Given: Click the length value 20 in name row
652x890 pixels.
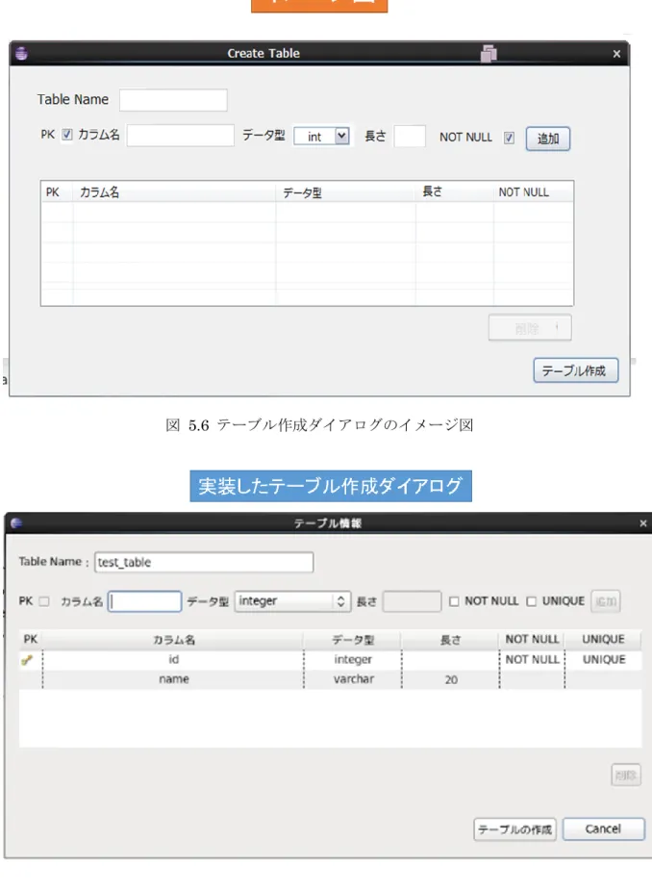Looking at the screenshot, I should click(451, 680).
